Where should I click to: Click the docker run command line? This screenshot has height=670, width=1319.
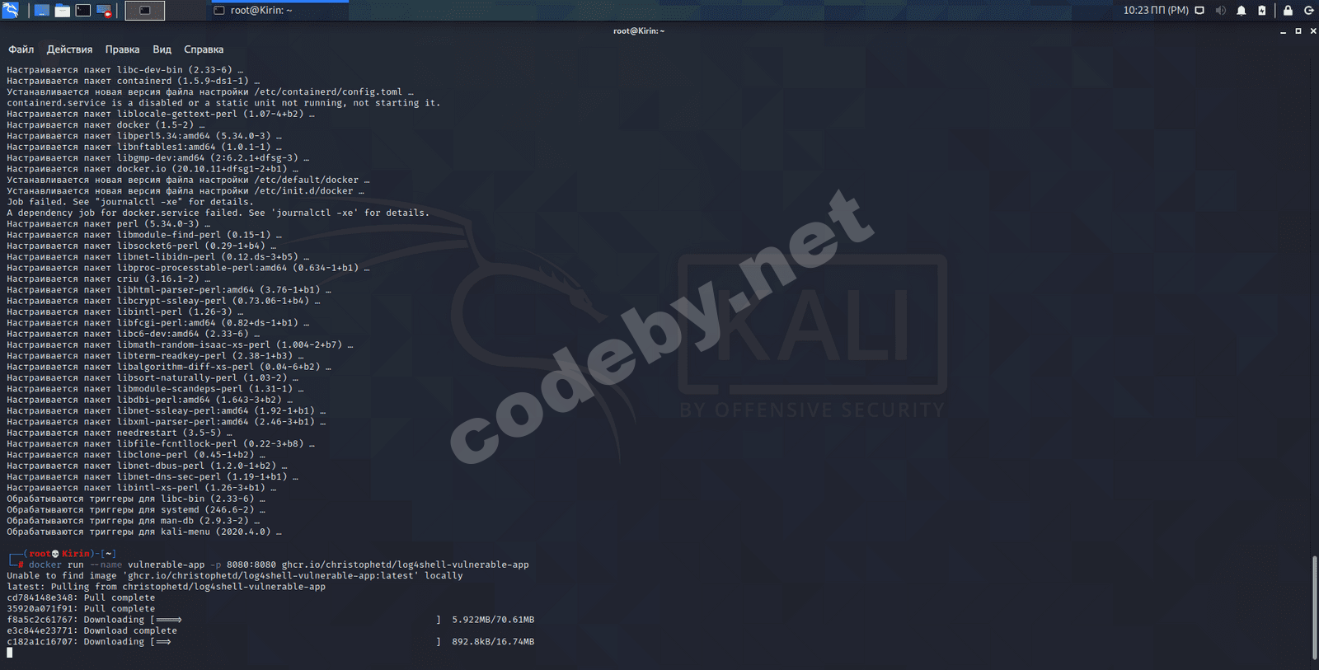279,565
